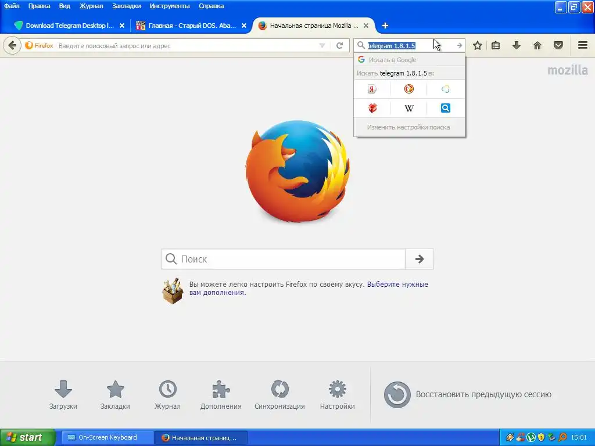
Task: Click the 15:01 clock in the system tray
Action: (578, 437)
